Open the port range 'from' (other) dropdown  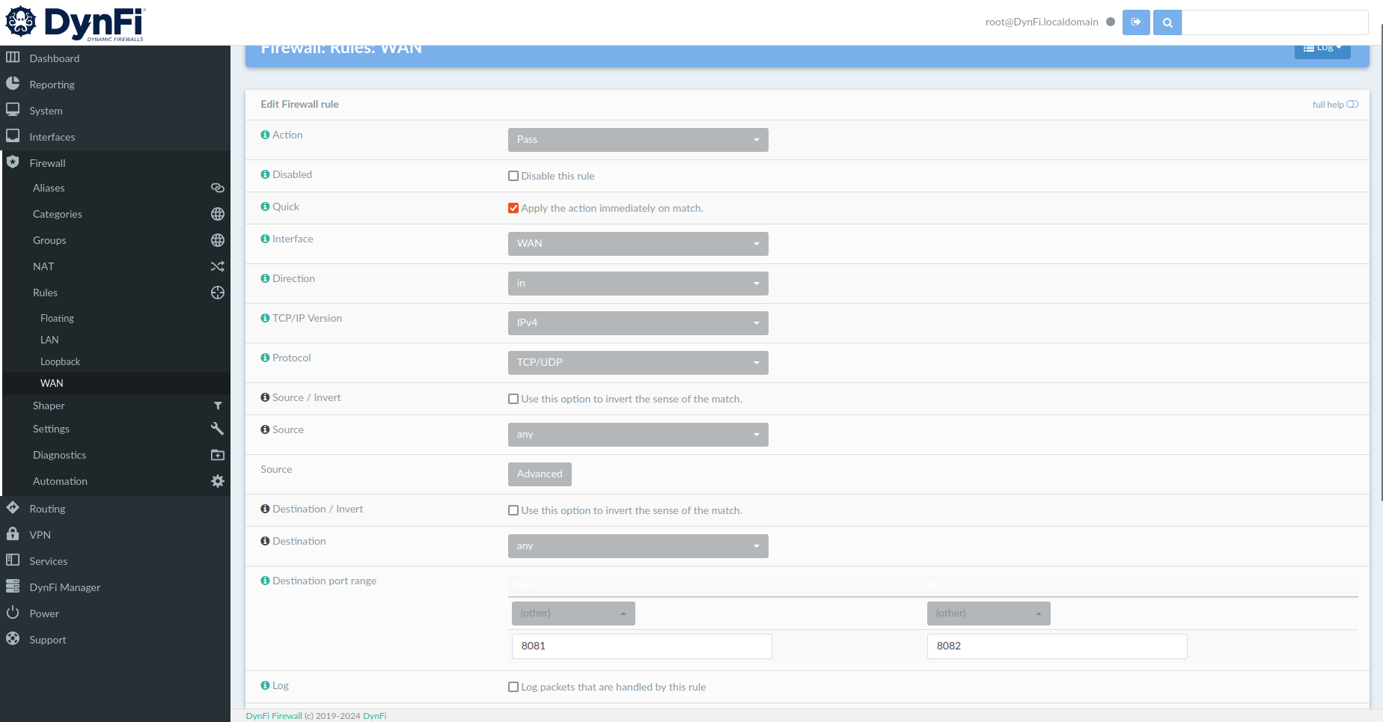coord(573,614)
